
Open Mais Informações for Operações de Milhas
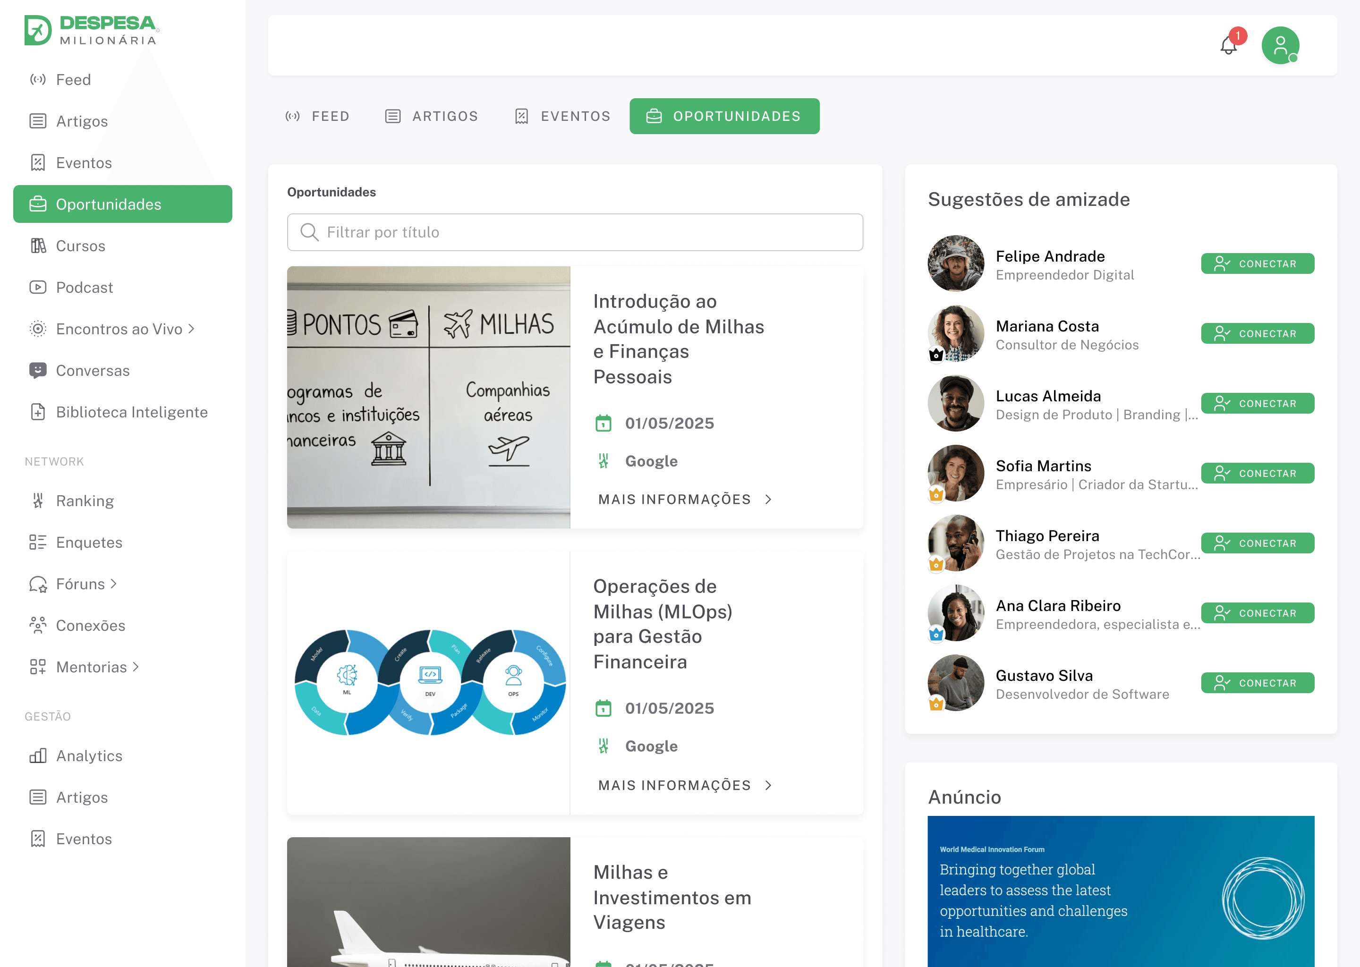point(685,785)
